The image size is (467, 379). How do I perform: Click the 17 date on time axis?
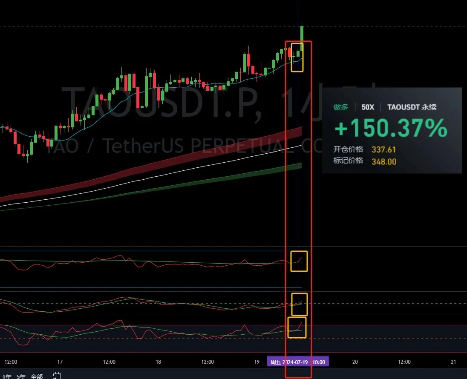pos(60,362)
